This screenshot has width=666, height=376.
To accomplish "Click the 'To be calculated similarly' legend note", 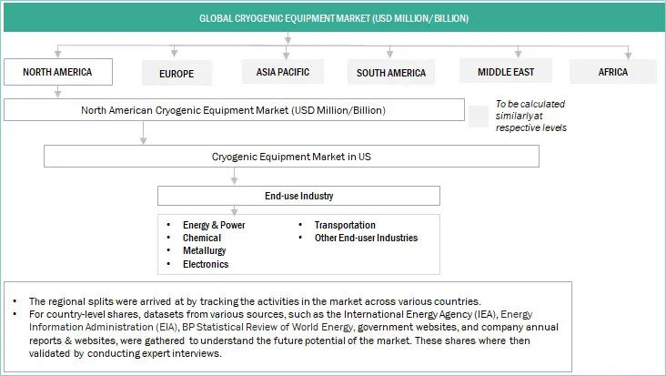I will [x=530, y=116].
